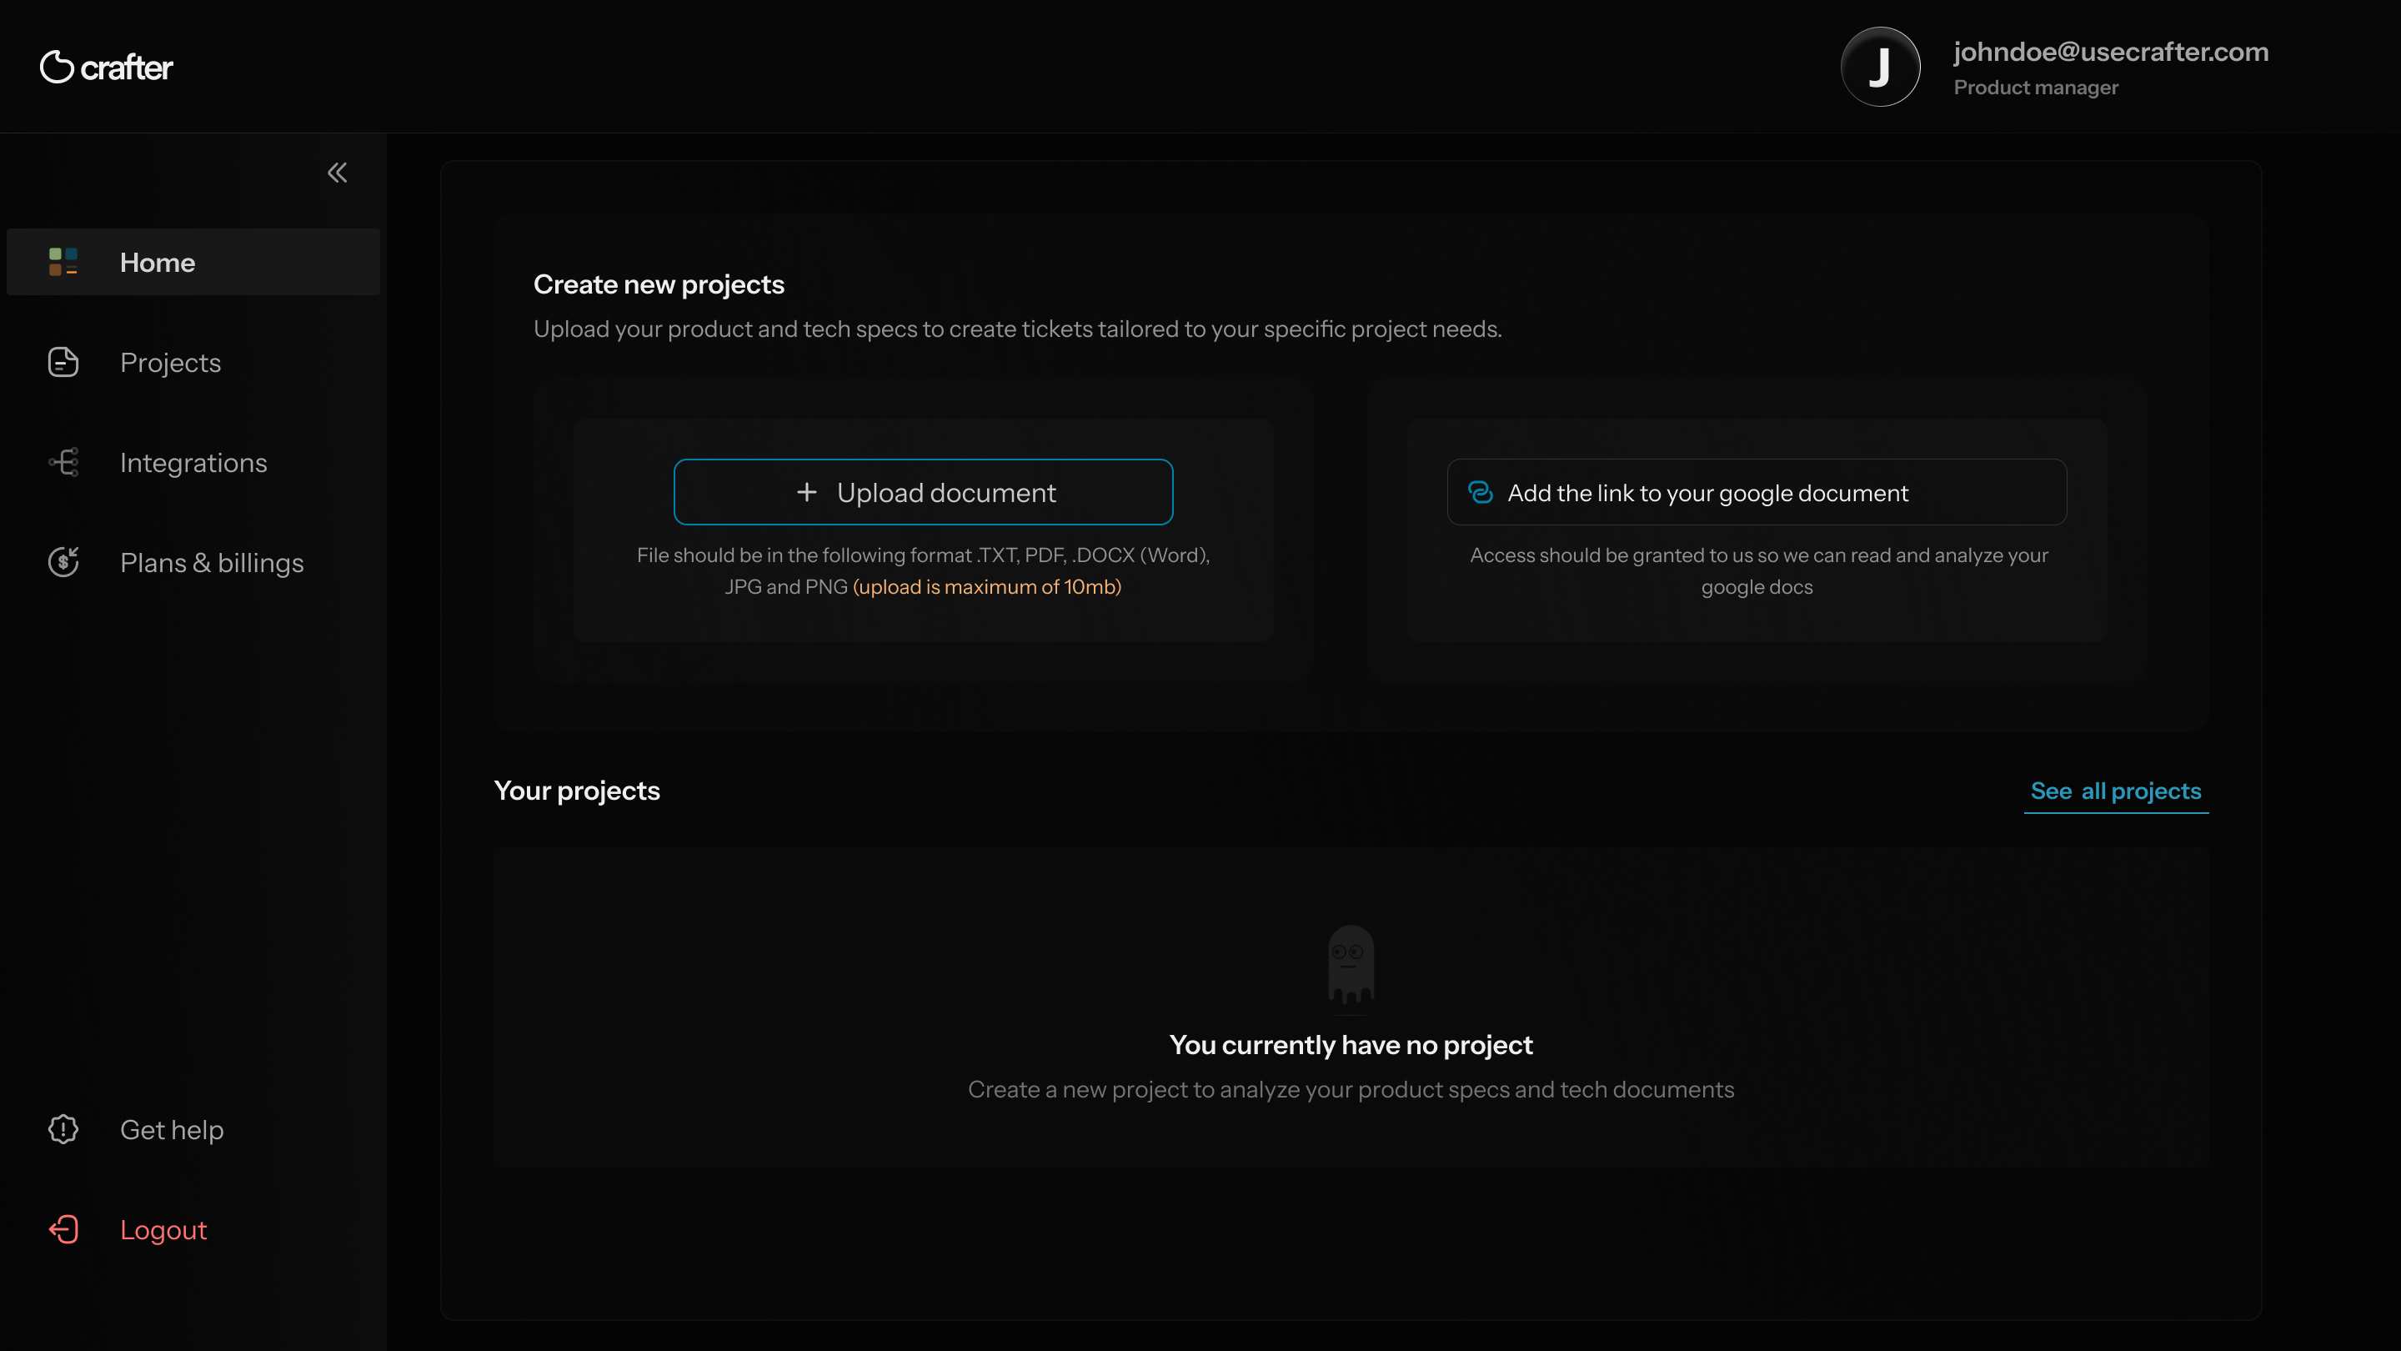Viewport: 2401px width, 1351px height.
Task: Click the link chain icon in Google field
Action: 1480,492
